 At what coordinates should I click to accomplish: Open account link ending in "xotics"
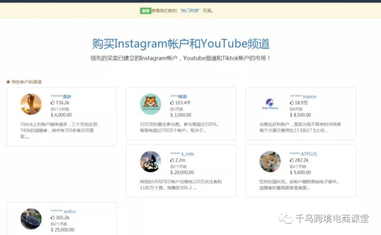click(x=63, y=211)
